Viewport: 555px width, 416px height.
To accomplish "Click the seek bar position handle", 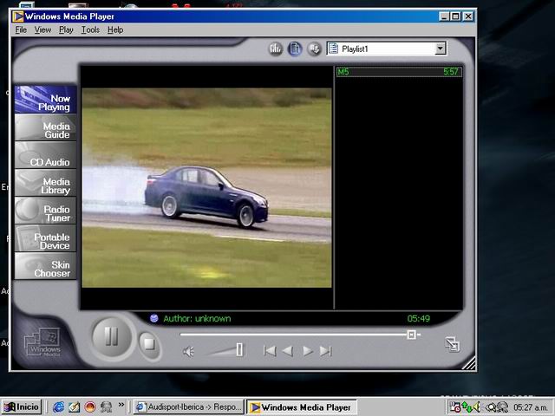I will [x=411, y=335].
